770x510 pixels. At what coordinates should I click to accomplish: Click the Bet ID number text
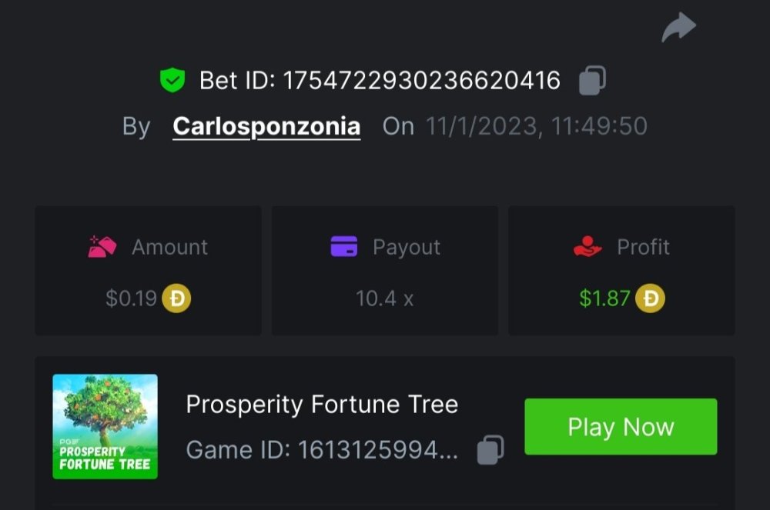tap(422, 80)
